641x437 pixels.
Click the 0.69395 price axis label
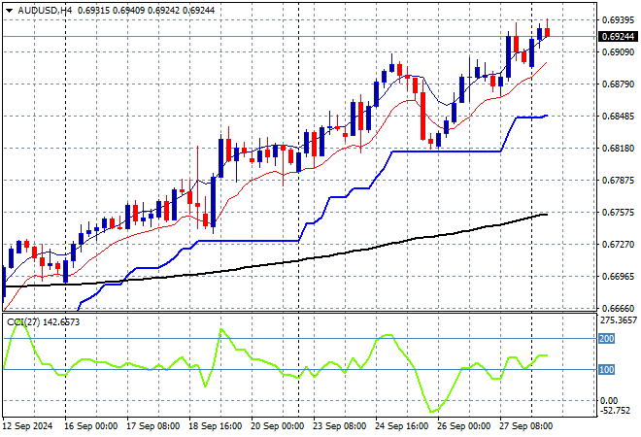click(618, 19)
